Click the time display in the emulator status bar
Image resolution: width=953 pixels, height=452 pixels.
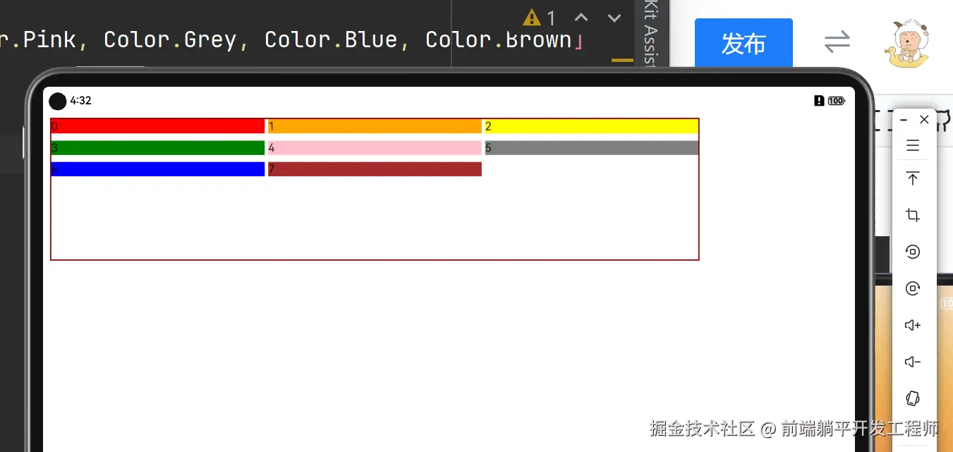(80, 101)
